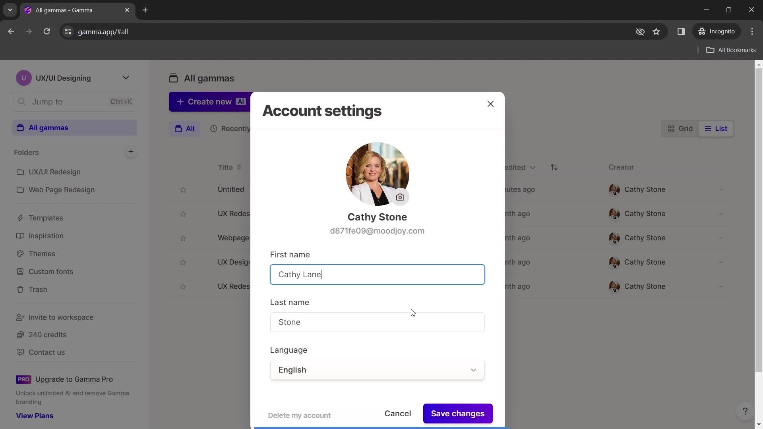Click the camera icon to change avatar

[x=400, y=197]
